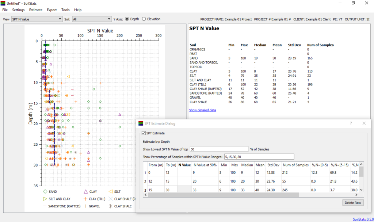This screenshot has height=222, width=374.
Task: Click the From (m) column header
Action: 156,165
